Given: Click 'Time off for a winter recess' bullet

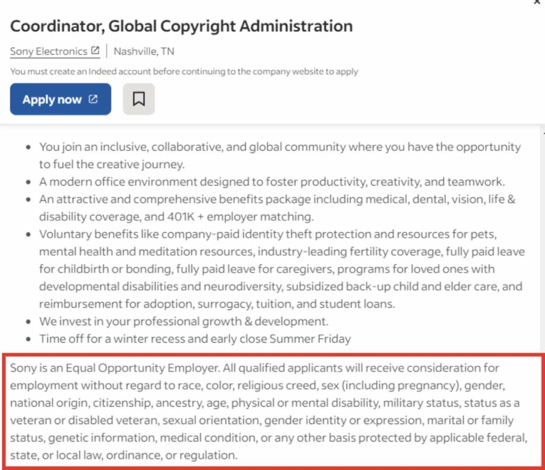Looking at the screenshot, I should (x=195, y=339).
